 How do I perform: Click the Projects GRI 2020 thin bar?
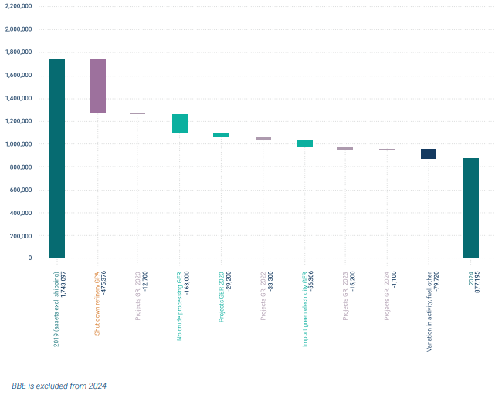[x=137, y=113]
